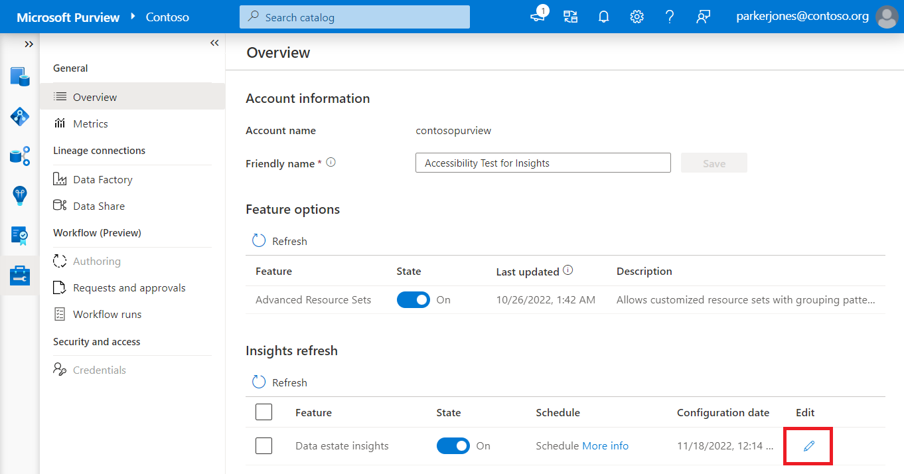
Task: Give feedback via the person chat icon
Action: (703, 17)
